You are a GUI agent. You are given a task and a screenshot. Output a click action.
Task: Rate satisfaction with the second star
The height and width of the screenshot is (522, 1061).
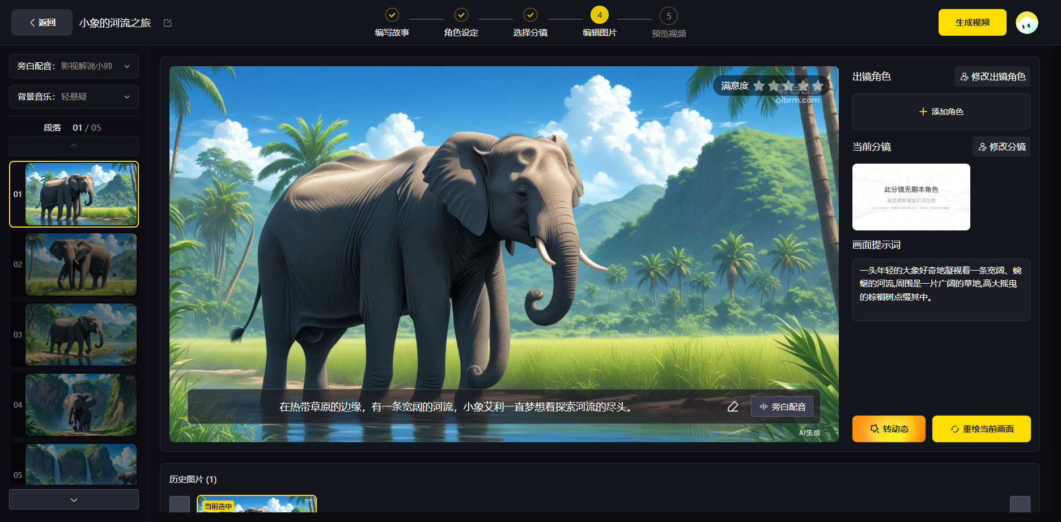point(774,85)
